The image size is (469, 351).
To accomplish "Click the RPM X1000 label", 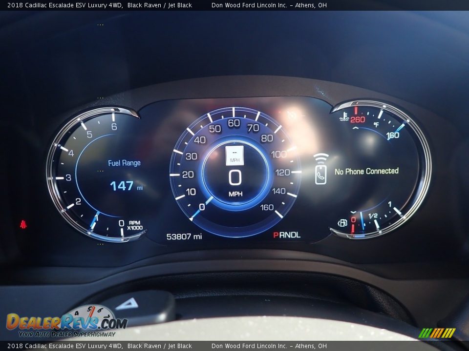I will tap(134, 225).
